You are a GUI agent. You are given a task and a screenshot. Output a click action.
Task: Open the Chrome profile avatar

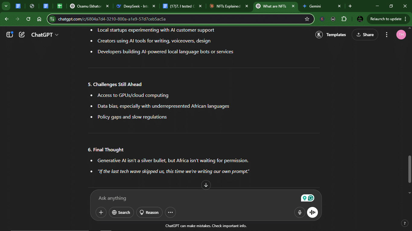(x=360, y=19)
